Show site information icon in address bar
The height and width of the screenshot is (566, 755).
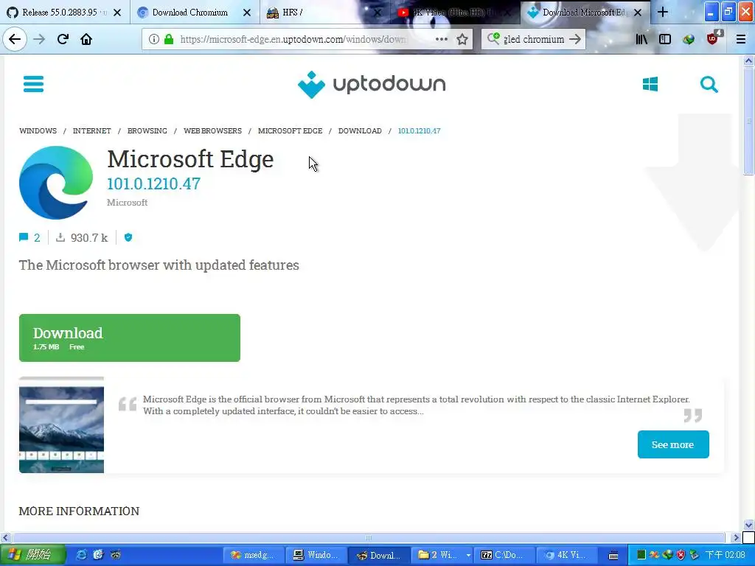(153, 39)
